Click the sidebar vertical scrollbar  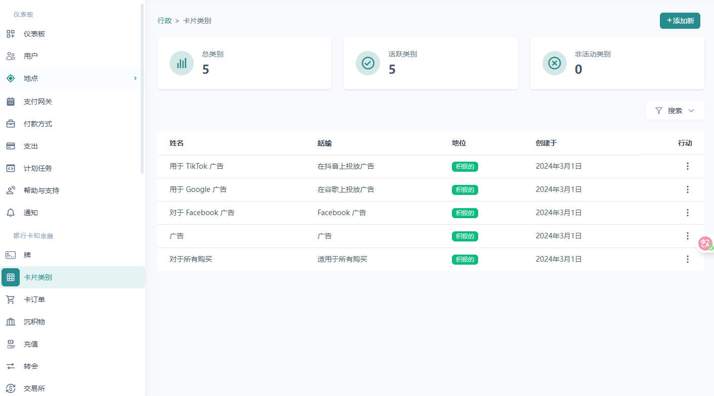142,88
